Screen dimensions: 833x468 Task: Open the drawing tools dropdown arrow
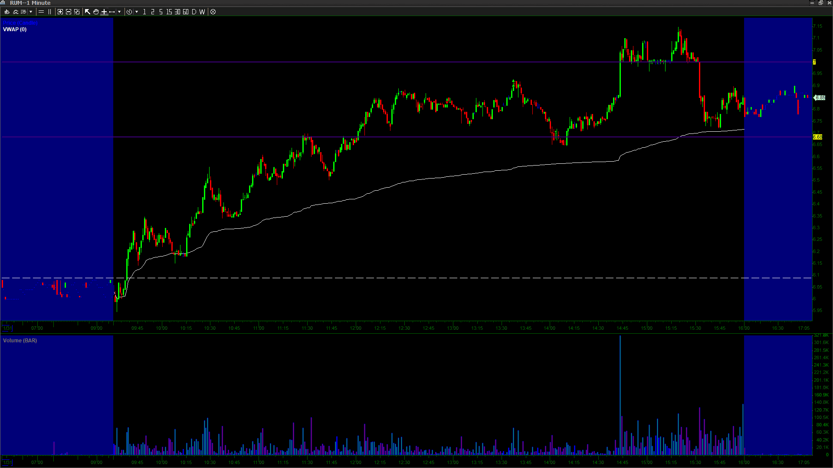point(119,12)
